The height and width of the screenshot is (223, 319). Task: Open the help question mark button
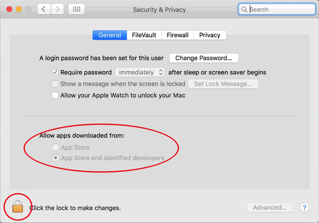[x=305, y=208]
